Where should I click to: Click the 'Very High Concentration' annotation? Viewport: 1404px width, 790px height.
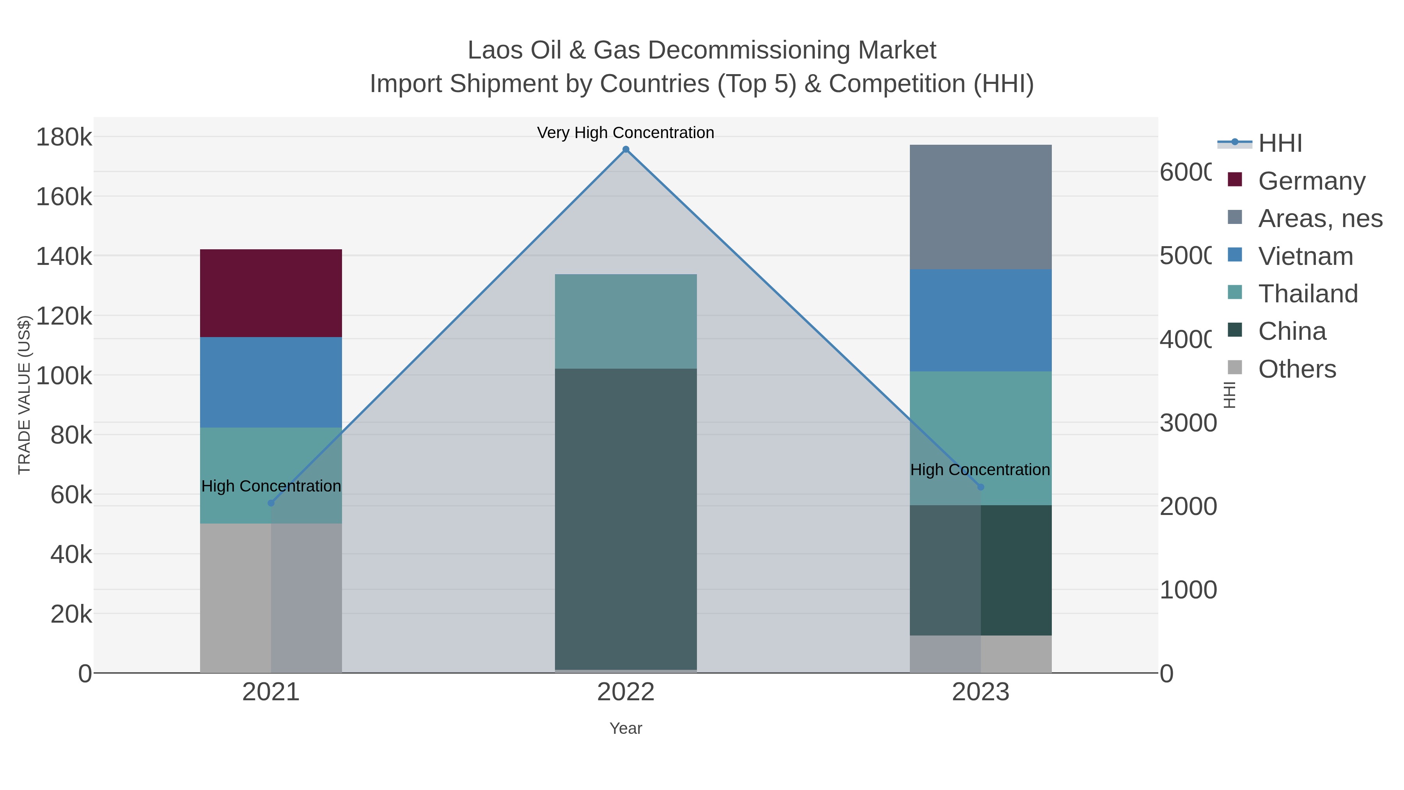pos(626,133)
